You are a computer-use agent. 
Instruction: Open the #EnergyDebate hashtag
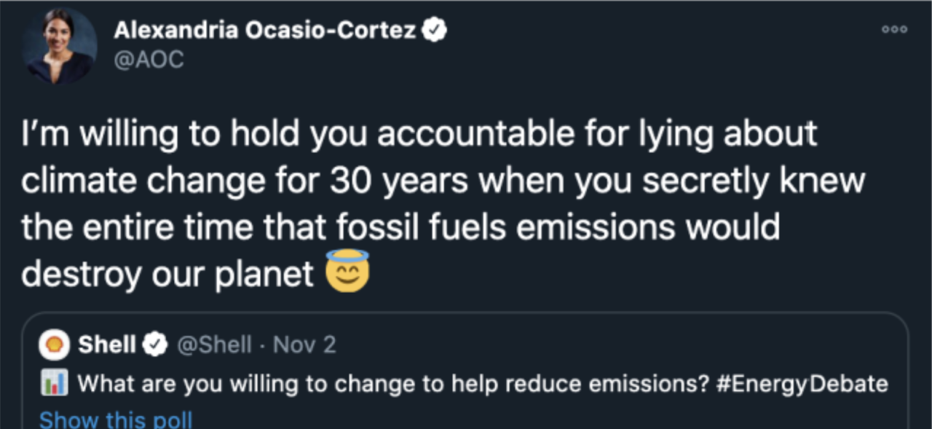tap(802, 383)
